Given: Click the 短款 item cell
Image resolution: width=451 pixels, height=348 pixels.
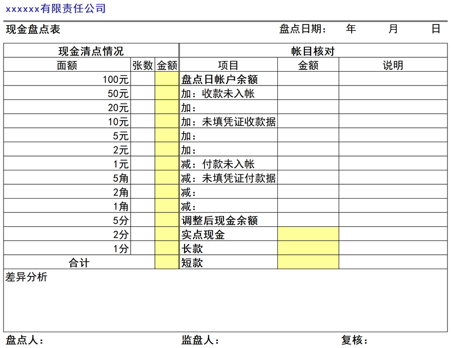Looking at the screenshot, I should (x=229, y=262).
